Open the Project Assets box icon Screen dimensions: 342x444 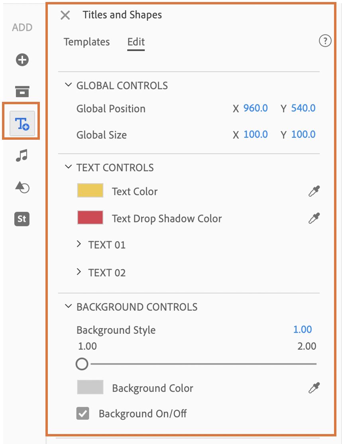22,91
